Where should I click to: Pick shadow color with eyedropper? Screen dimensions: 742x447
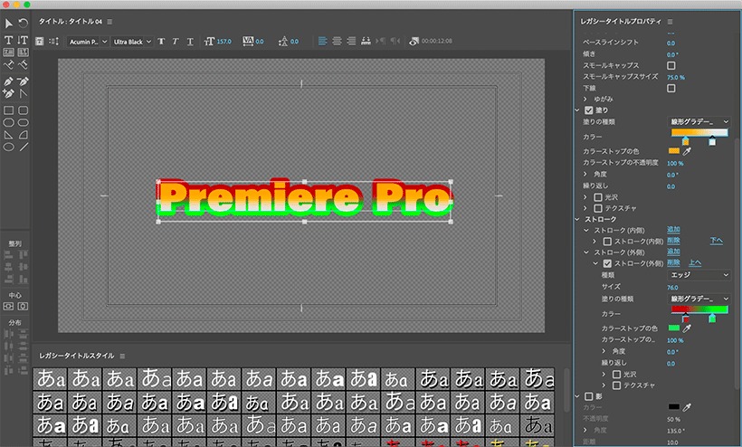[x=687, y=407]
